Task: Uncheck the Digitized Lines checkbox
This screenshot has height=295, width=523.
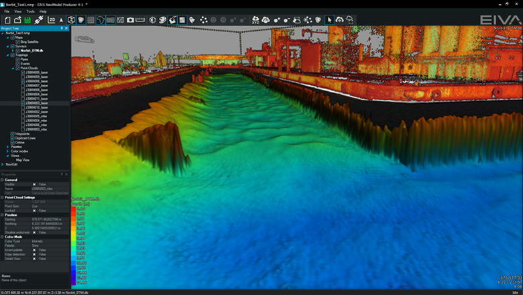Action: (12, 138)
